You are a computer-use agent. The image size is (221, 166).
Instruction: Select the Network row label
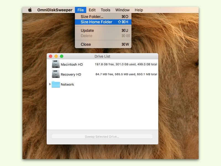(67, 84)
